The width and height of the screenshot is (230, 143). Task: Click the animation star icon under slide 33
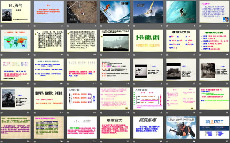[x=134, y=142]
